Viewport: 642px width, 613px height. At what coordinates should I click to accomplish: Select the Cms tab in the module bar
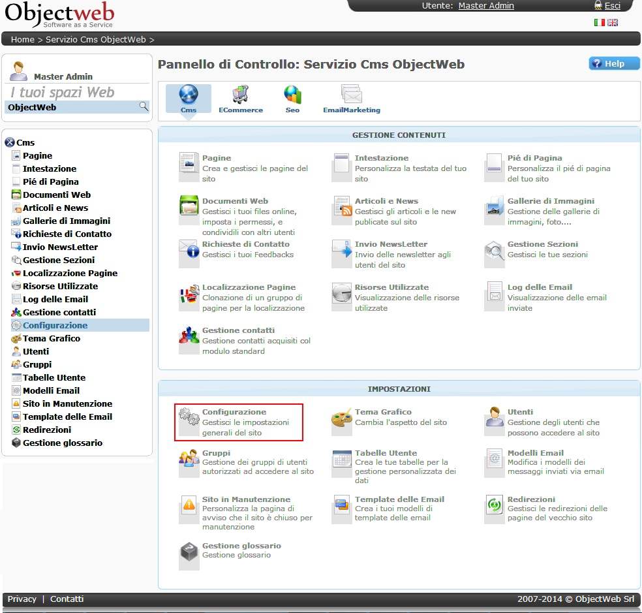tap(188, 98)
